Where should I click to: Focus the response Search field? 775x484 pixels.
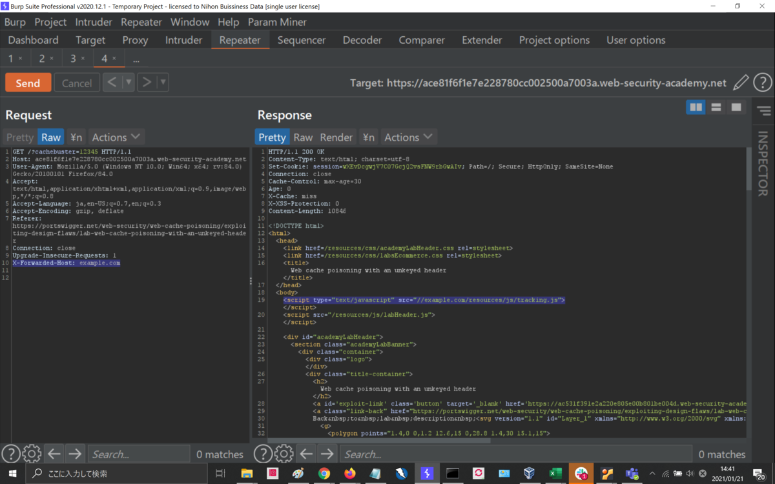point(515,454)
